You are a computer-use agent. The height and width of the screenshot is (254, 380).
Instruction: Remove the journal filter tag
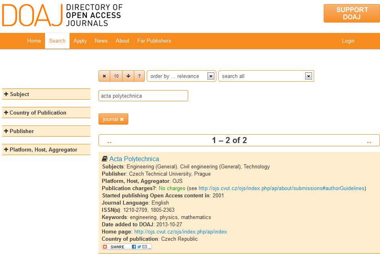(122, 119)
